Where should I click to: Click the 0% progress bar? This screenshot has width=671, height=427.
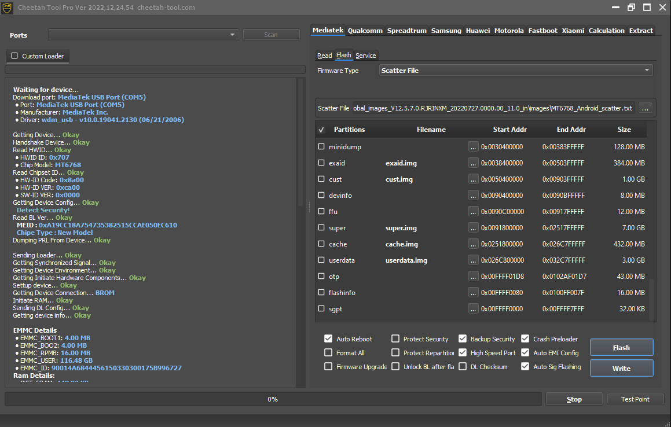tap(273, 399)
